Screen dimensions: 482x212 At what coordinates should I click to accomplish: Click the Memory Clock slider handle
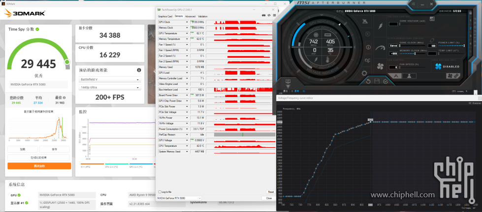[415, 53]
